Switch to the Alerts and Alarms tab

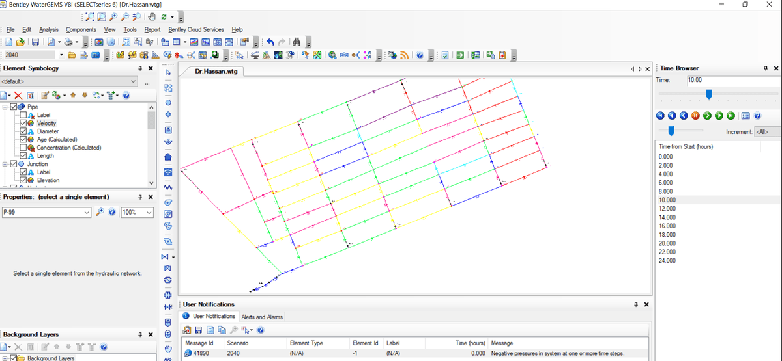tap(262, 317)
